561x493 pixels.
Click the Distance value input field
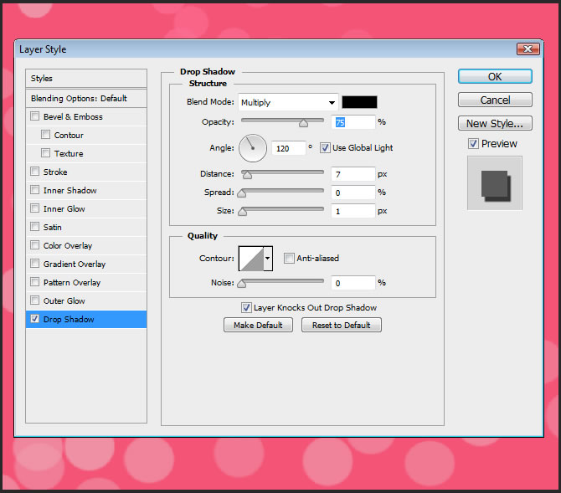(x=352, y=174)
